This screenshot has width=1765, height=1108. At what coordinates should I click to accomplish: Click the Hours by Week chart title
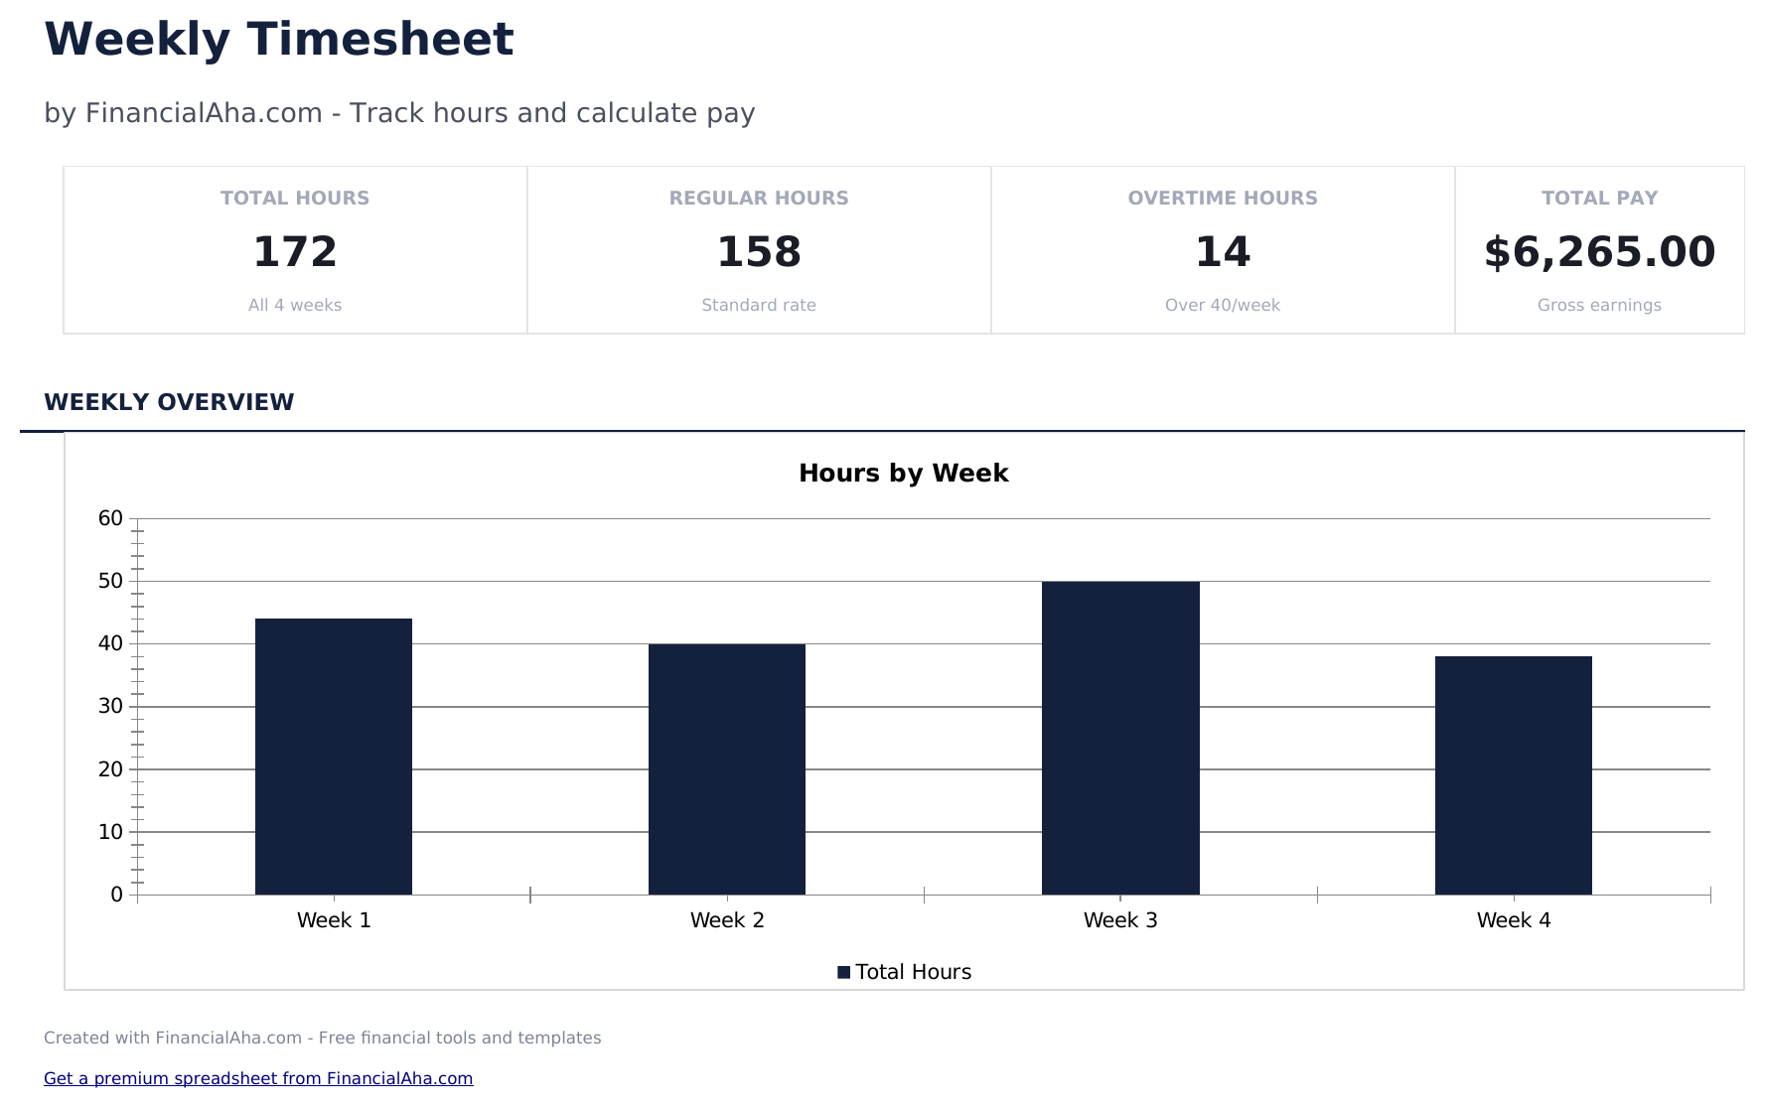(x=903, y=474)
